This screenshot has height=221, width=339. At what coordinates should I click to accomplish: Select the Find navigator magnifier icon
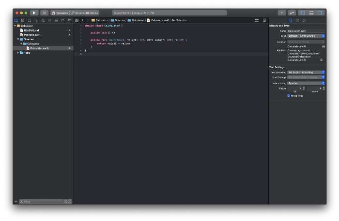click(36, 20)
